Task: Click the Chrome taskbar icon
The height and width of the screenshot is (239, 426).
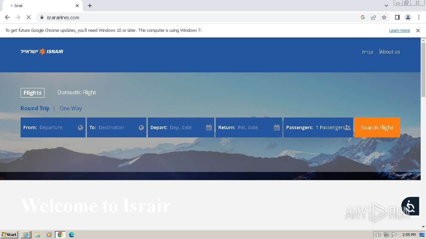Action: point(60,235)
